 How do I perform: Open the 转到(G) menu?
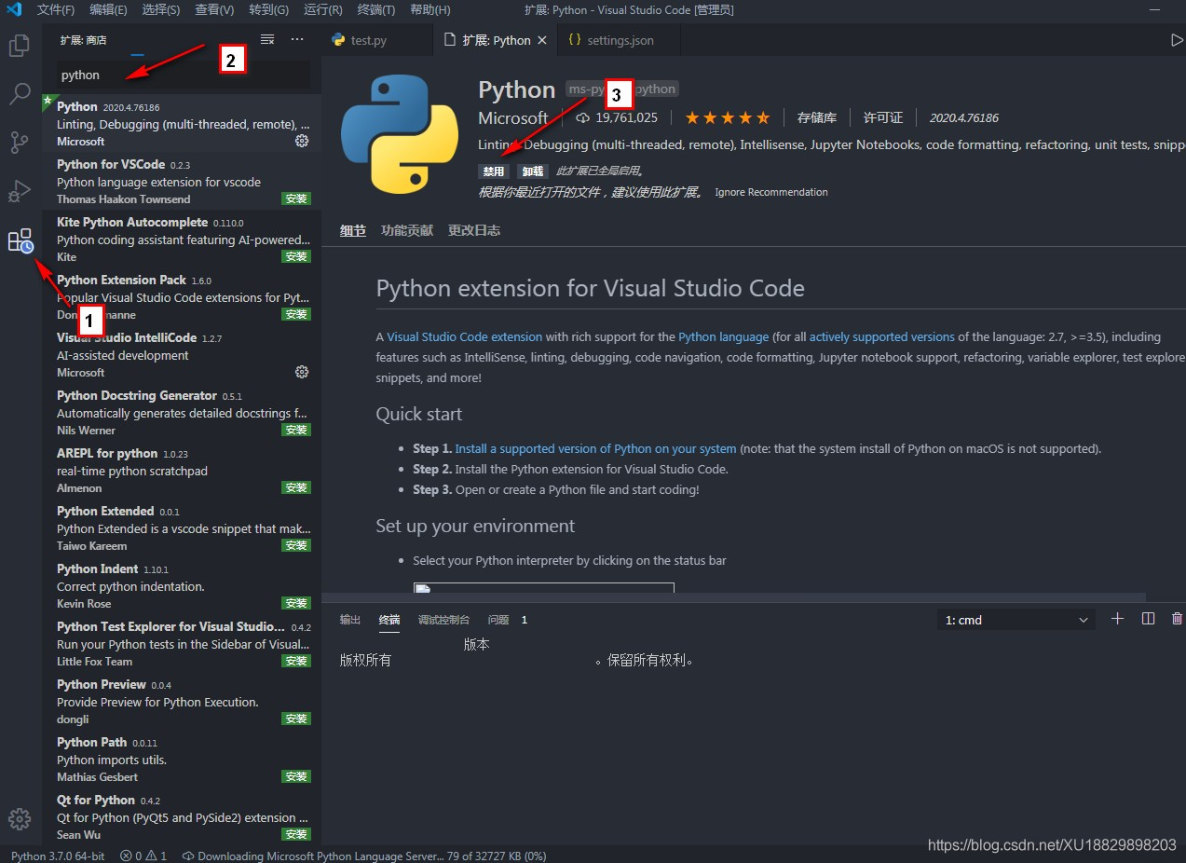tap(269, 9)
